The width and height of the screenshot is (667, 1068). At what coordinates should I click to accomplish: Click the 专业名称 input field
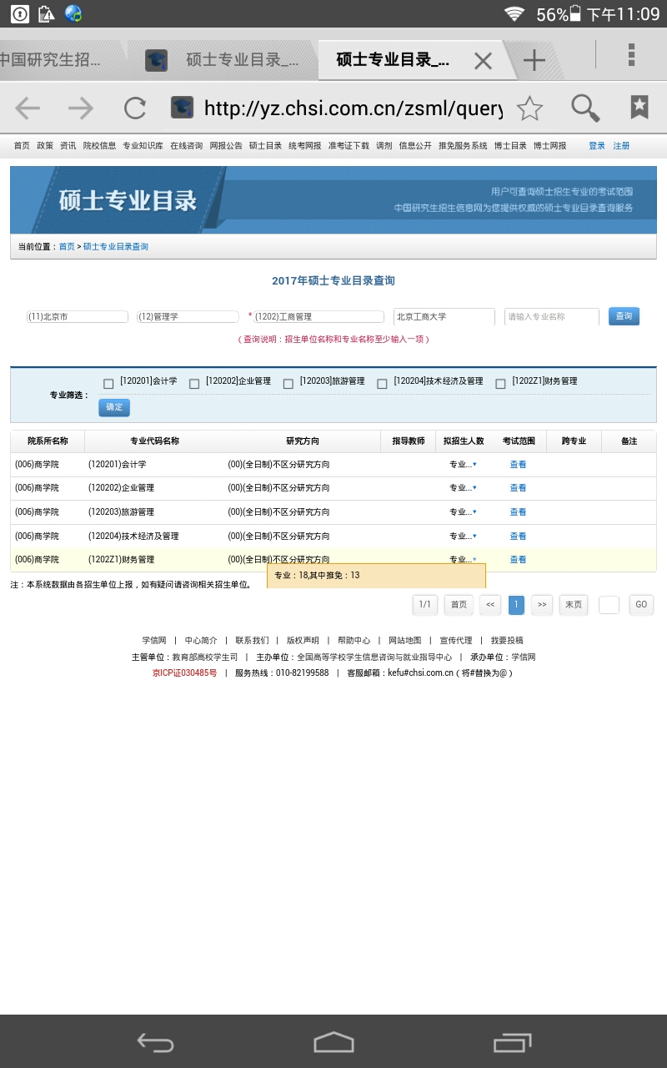(551, 317)
